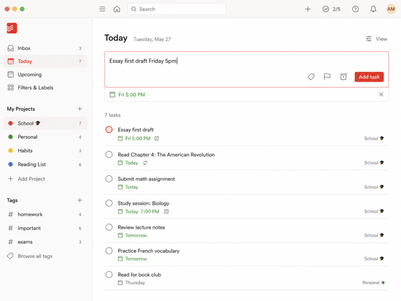Open Habits project in sidebar
Viewport: 401px width, 301px height.
[x=45, y=150]
